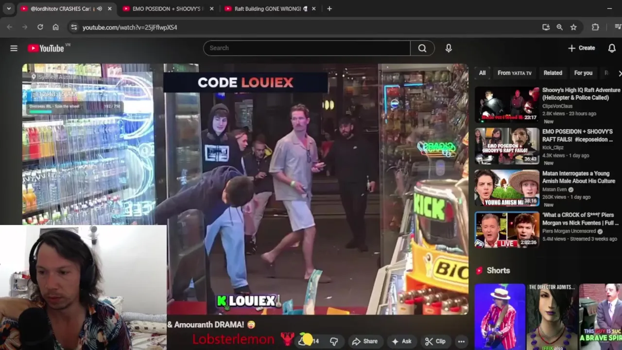Go back using the browser back arrow

coord(9,27)
